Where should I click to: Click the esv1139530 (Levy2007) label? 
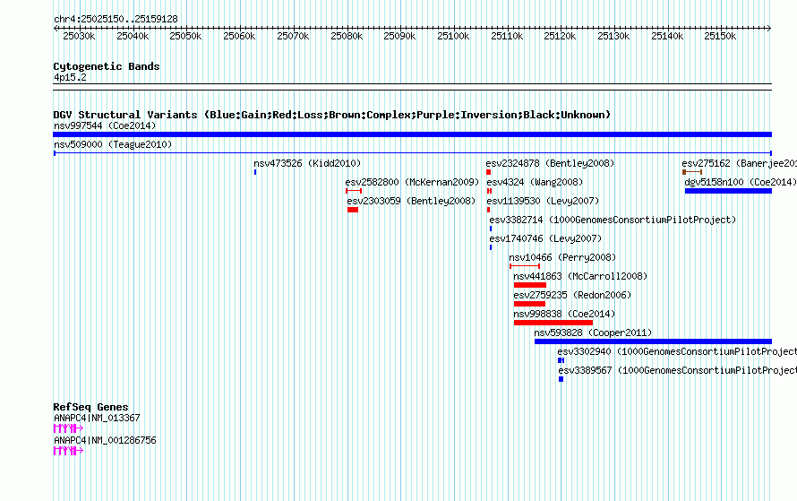coord(543,201)
